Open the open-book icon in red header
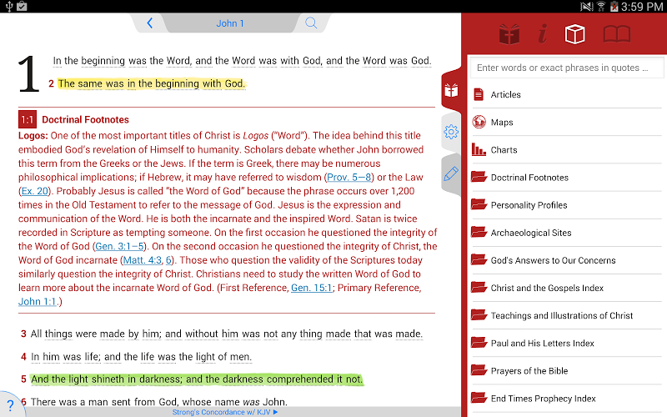The width and height of the screenshot is (667, 417). click(x=617, y=34)
